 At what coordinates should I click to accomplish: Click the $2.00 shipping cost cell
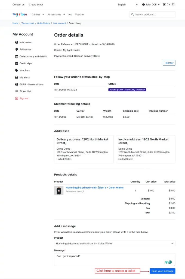tap(126, 117)
